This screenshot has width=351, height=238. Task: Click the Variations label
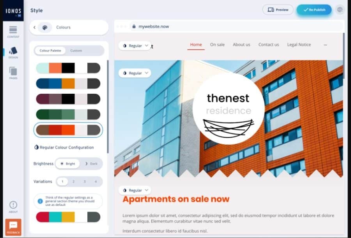click(43, 182)
